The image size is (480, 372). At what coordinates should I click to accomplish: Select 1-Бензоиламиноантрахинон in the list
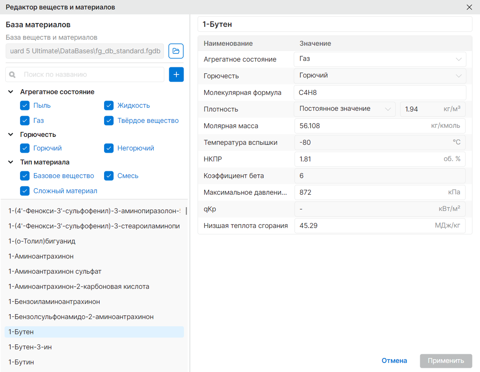[x=94, y=302]
